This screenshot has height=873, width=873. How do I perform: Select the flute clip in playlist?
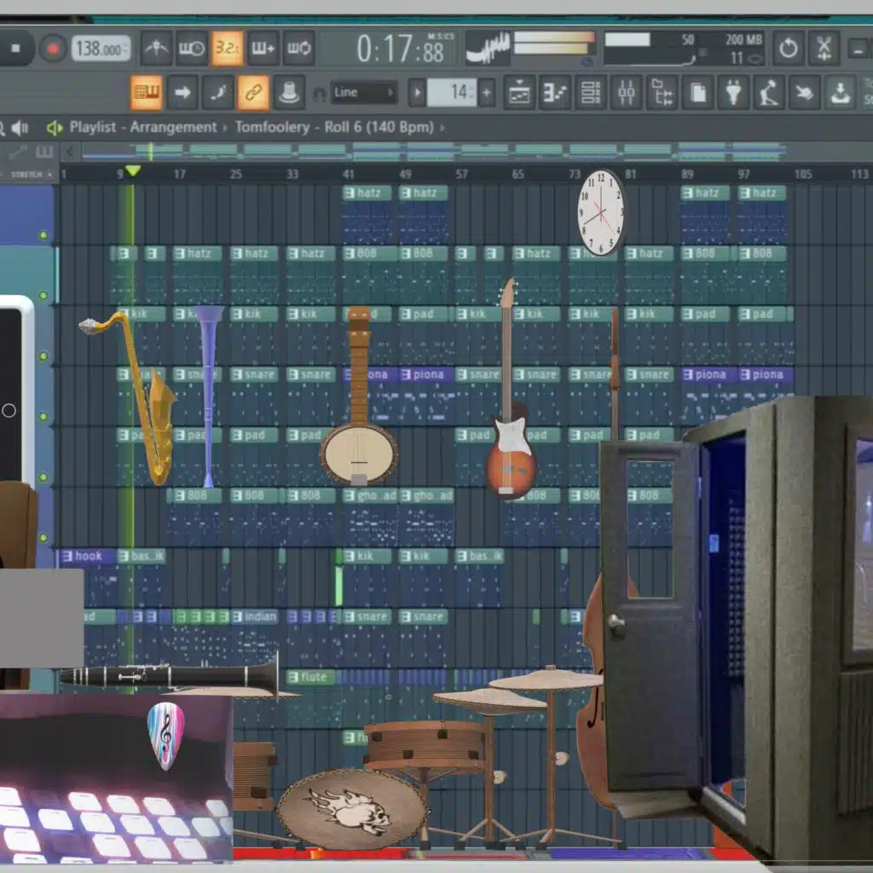click(x=310, y=678)
